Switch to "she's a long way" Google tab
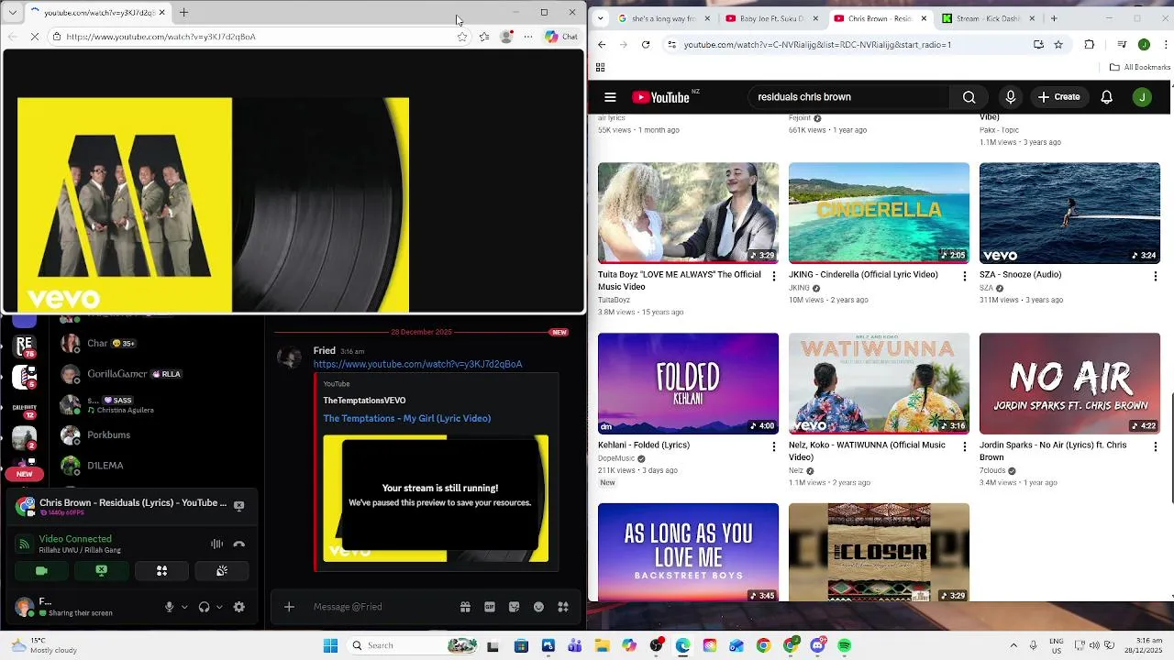 point(664,18)
